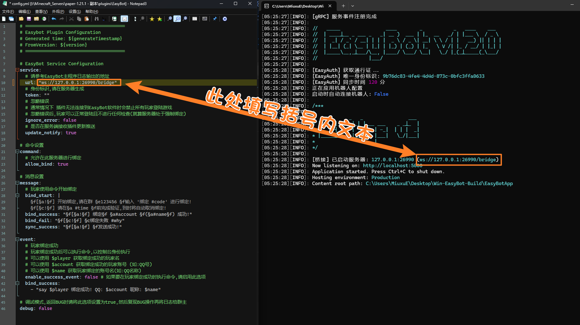Click the syntax scheme selection icon
The image size is (580, 325).
(195, 19)
